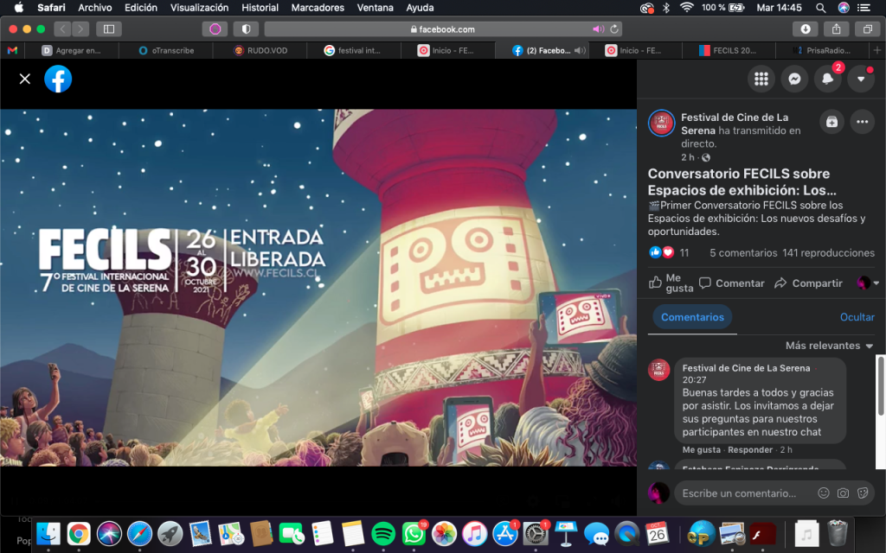Select the Comentarios tab
Screen dimensions: 886x553
point(692,317)
